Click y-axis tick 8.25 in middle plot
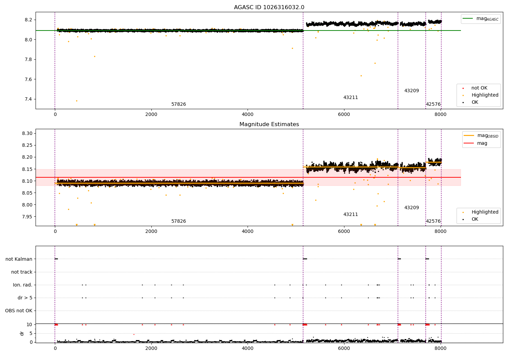508x356 pixels. coord(27,145)
